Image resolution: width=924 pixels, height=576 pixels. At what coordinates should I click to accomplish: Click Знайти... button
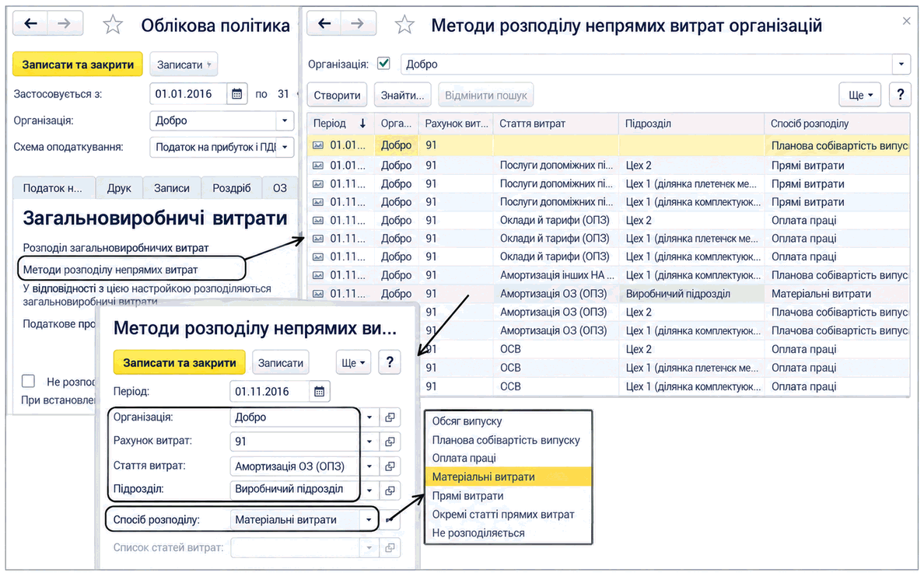[x=402, y=95]
